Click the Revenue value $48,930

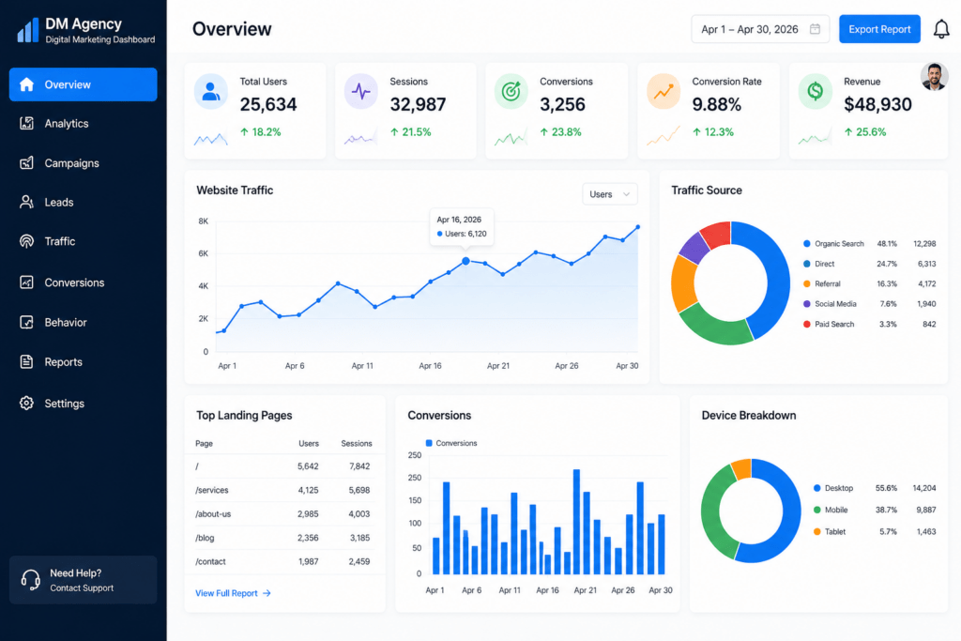pos(877,105)
